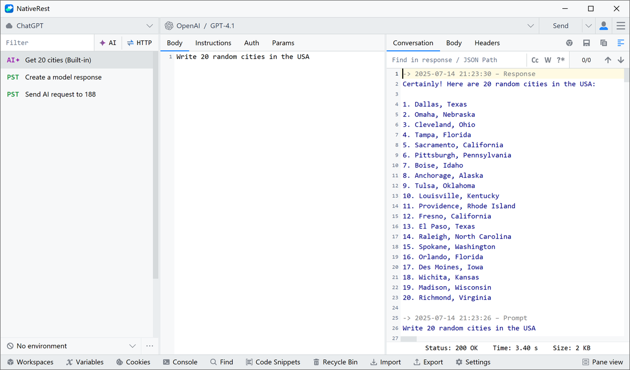Toggle the response text formatting icon
Screen dimensions: 630x370
click(x=621, y=43)
